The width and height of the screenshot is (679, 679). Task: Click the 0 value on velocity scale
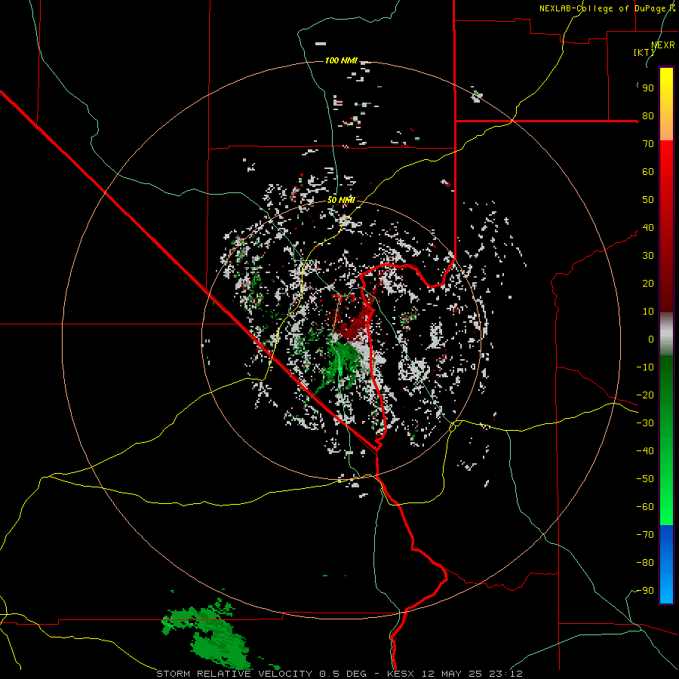coord(651,339)
